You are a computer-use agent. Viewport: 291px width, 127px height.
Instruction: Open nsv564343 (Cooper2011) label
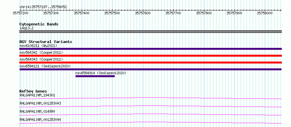click(41, 59)
